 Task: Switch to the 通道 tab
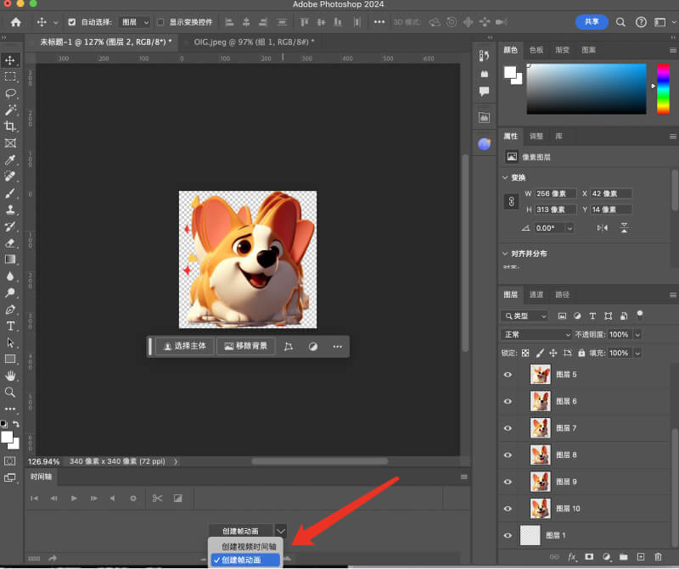tap(536, 294)
